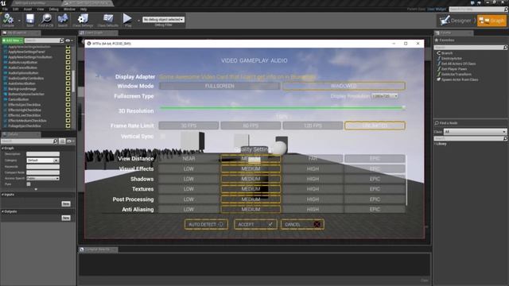509x286 pixels.
Task: Click magnifier icon in Details search
Action: (x=55, y=141)
